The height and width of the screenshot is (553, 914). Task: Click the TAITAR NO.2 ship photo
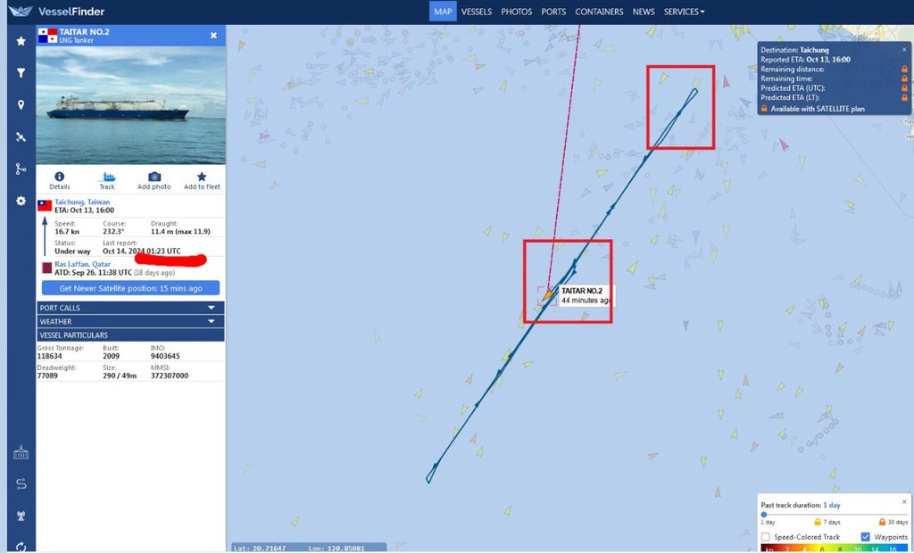click(x=130, y=105)
